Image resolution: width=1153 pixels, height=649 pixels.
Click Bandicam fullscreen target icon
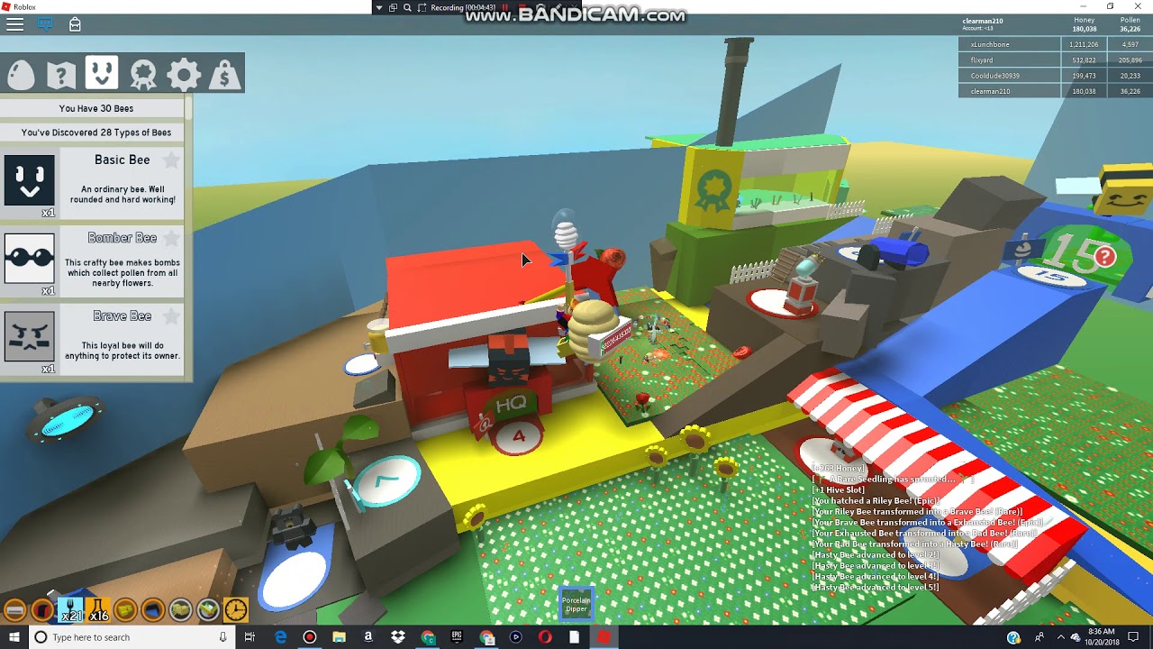pos(422,7)
